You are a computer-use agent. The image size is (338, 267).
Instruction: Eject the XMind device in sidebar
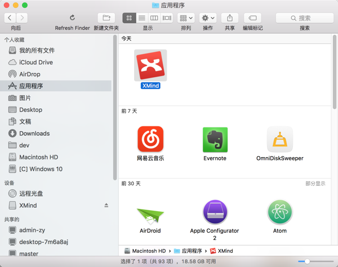(106, 205)
